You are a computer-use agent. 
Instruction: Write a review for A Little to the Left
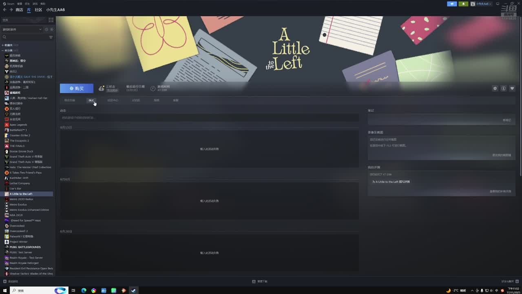click(391, 182)
